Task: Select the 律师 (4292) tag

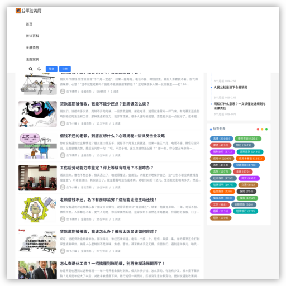Action: (221, 145)
